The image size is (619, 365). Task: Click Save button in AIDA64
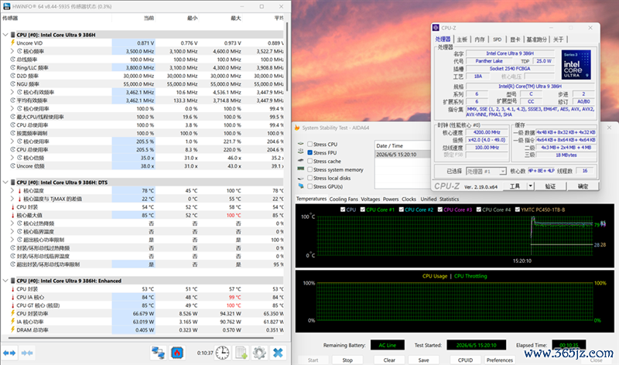pyautogui.click(x=423, y=360)
